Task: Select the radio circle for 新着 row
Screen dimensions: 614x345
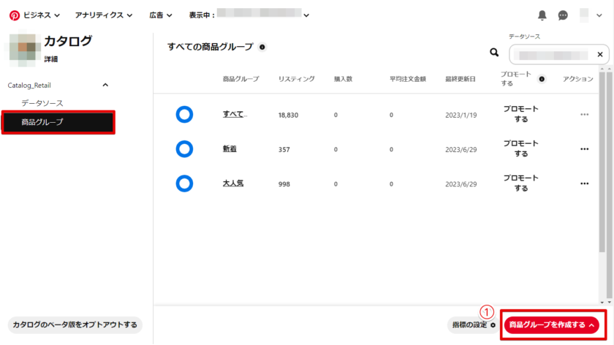Action: (x=184, y=149)
